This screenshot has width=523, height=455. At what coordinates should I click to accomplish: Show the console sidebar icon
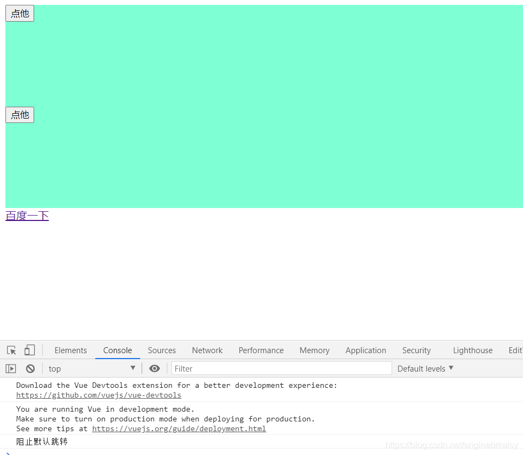[11, 368]
